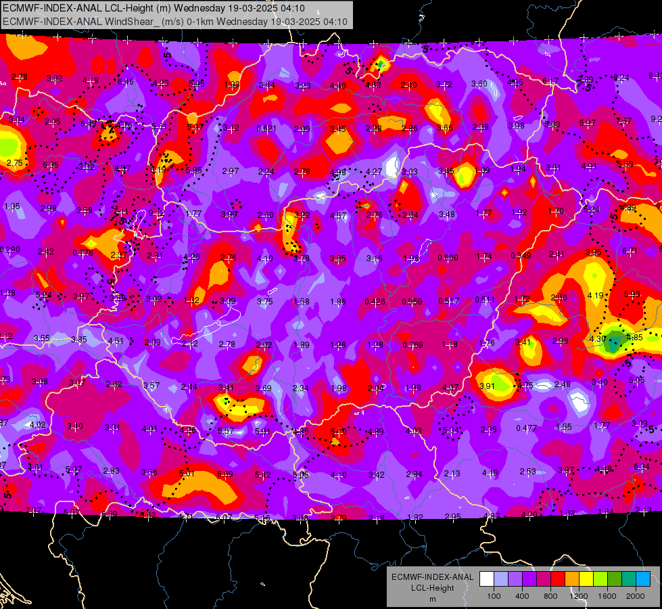This screenshot has width=662, height=609.
Task: Click the wind shear value 5.97
Action: (587, 123)
